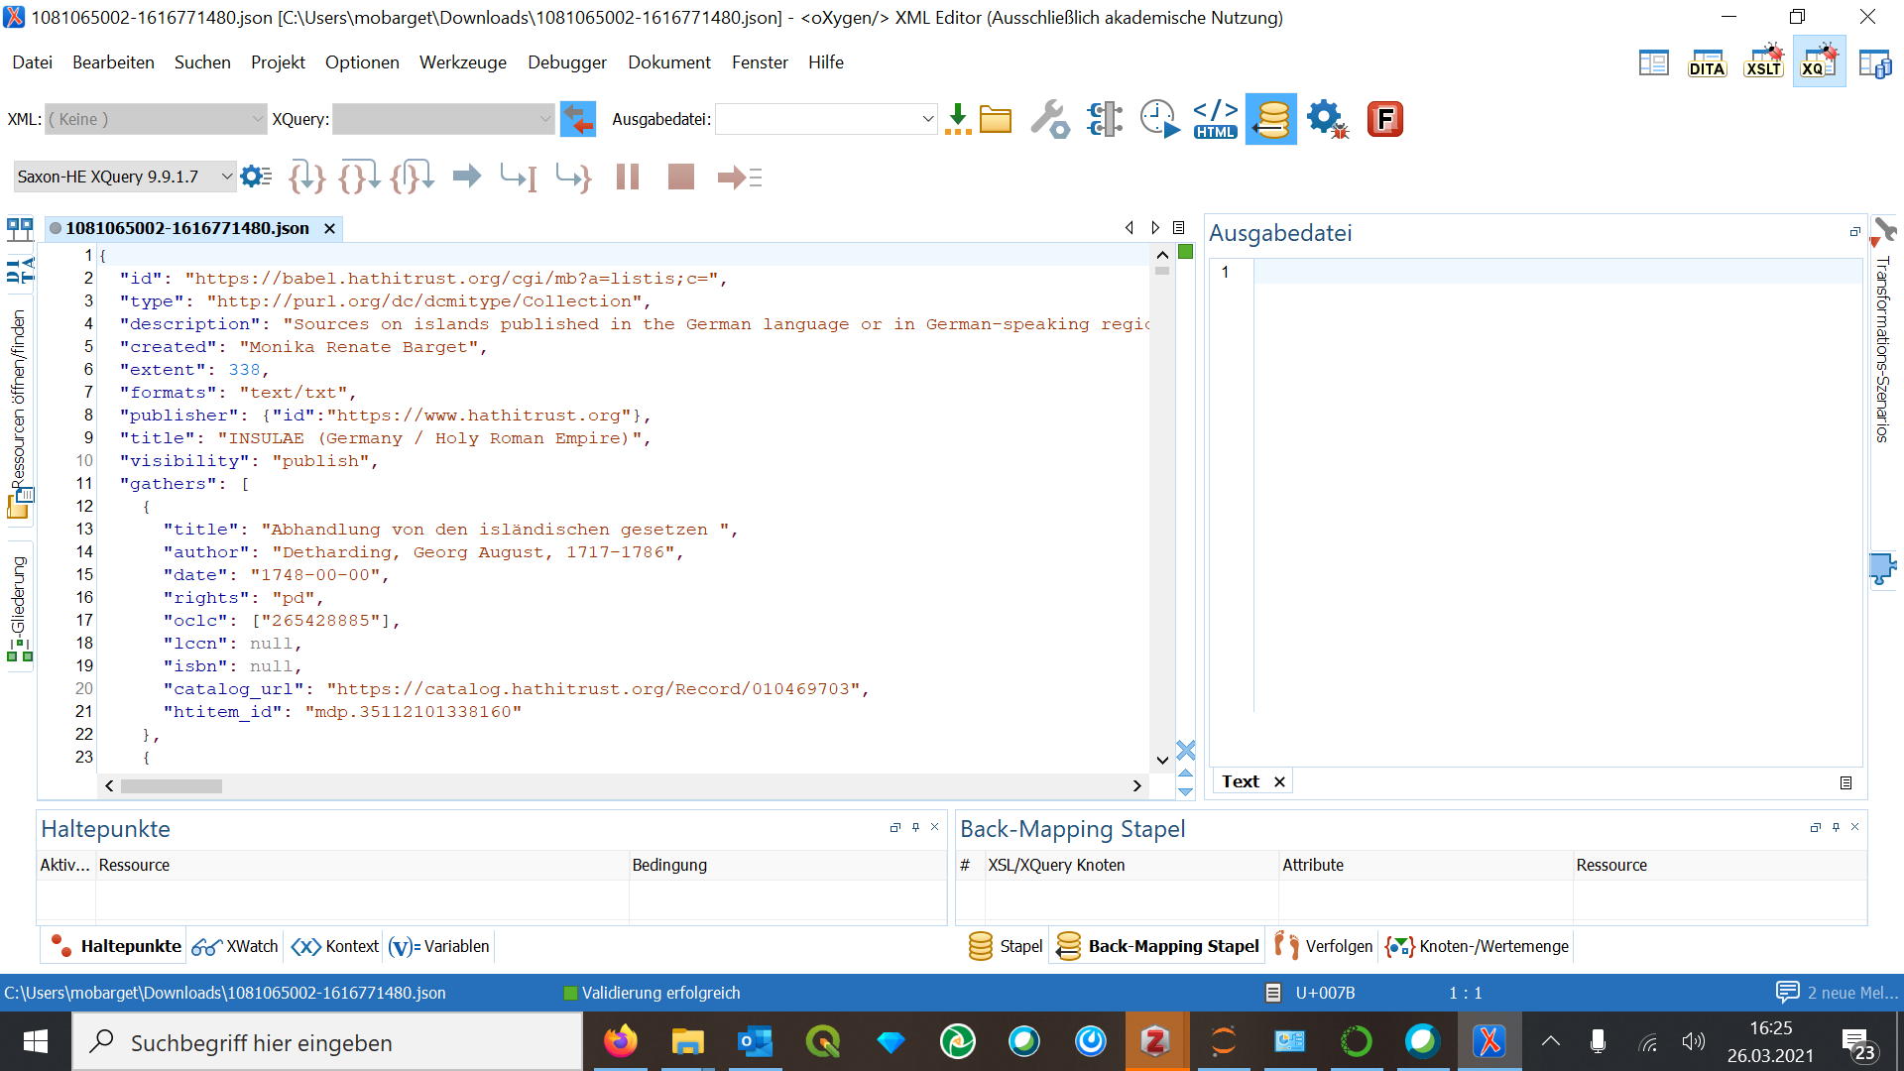
Task: Pin the Haltepunkte panel
Action: click(915, 827)
